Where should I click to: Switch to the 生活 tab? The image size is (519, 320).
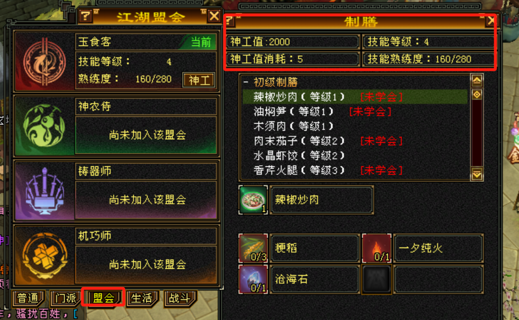[142, 298]
